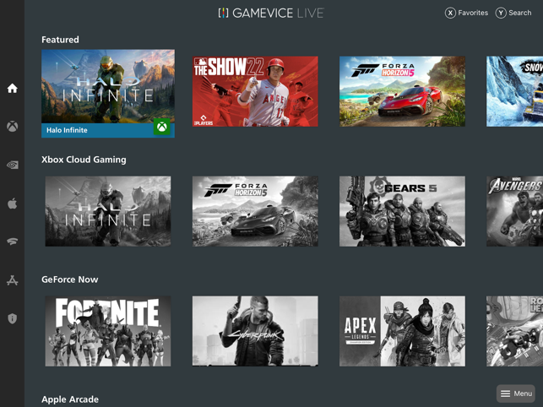This screenshot has width=543, height=407.
Task: Go to the Home sidebar icon
Action: [x=13, y=89]
